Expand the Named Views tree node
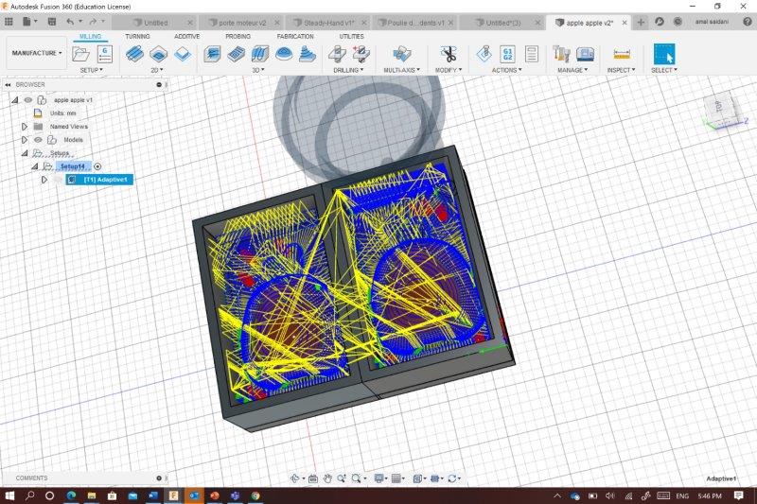The height and width of the screenshot is (504, 757). tap(25, 127)
